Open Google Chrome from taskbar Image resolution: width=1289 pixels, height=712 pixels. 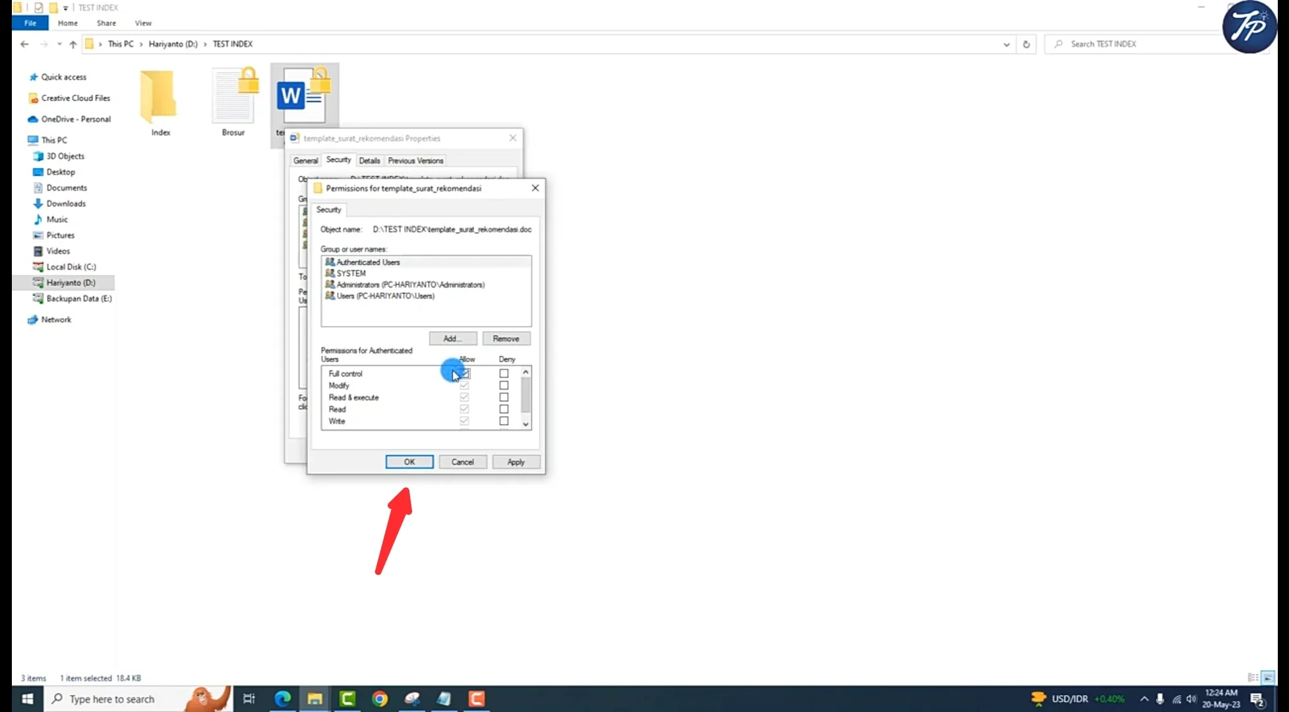point(380,699)
